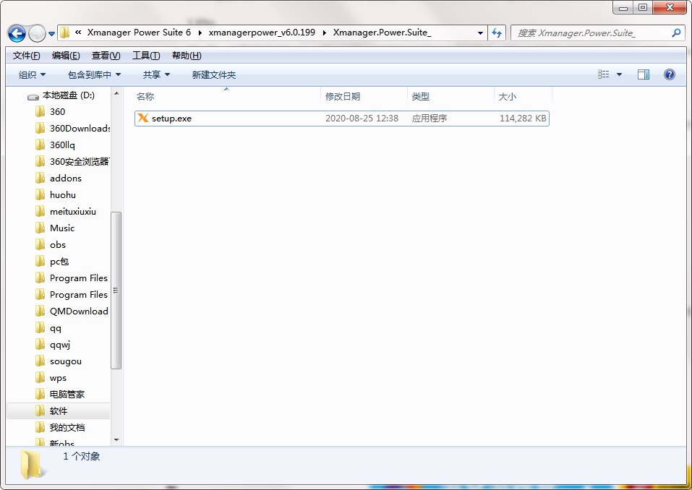Select the setup.exe file
Image resolution: width=692 pixels, height=490 pixels.
click(x=342, y=119)
